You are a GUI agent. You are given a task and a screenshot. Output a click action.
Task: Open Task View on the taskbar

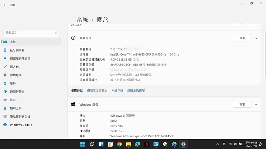[x=101, y=144]
